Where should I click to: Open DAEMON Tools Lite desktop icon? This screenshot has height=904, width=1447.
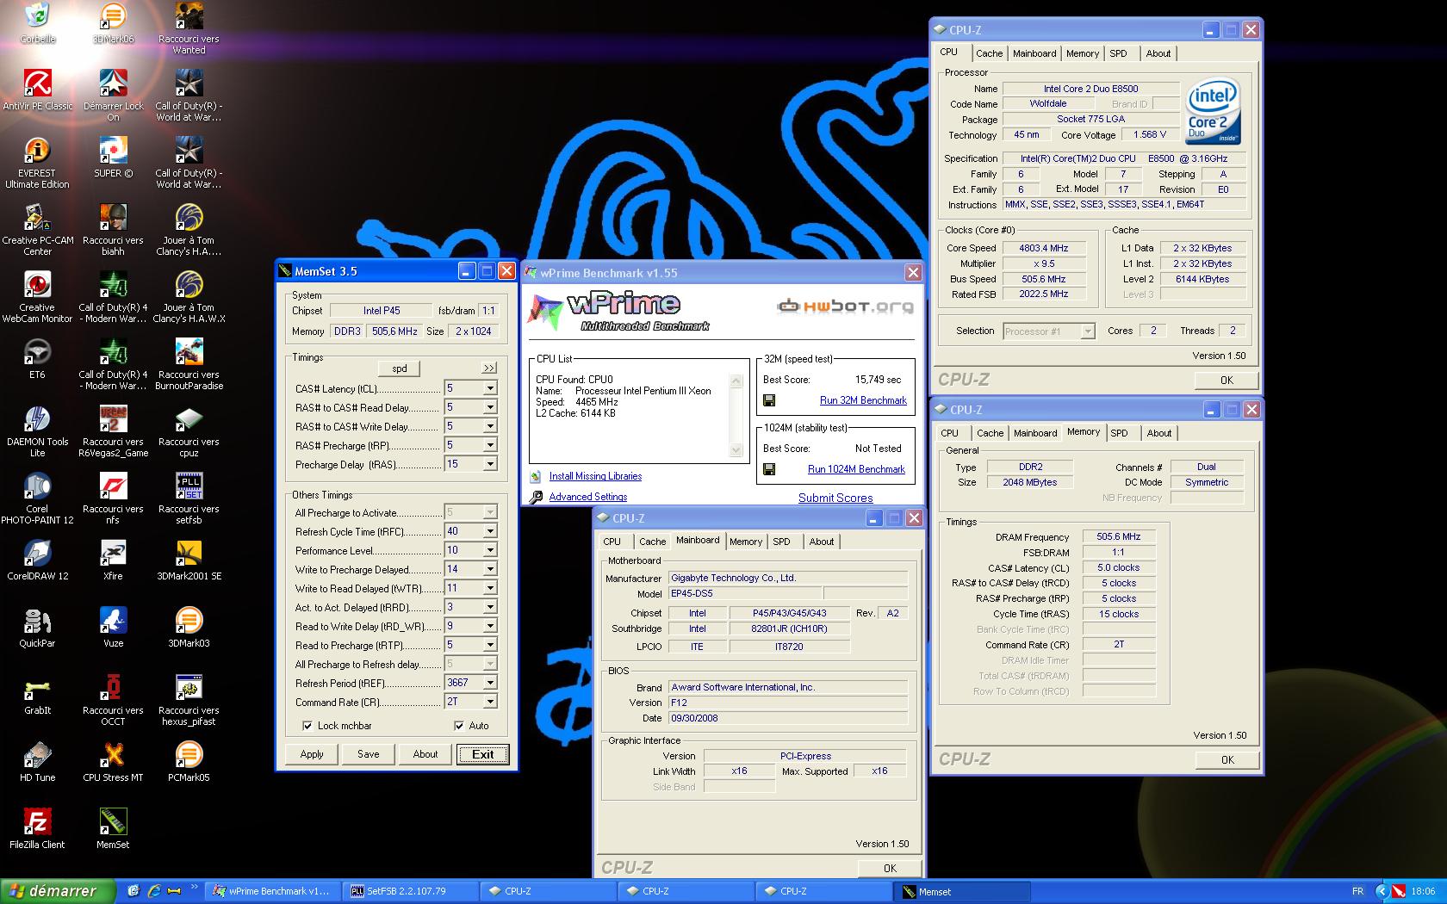pyautogui.click(x=37, y=430)
